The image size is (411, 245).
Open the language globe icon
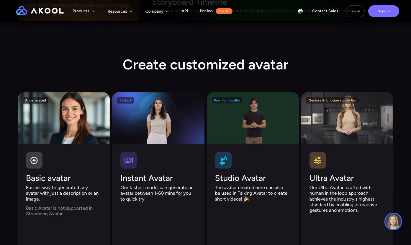click(x=300, y=11)
